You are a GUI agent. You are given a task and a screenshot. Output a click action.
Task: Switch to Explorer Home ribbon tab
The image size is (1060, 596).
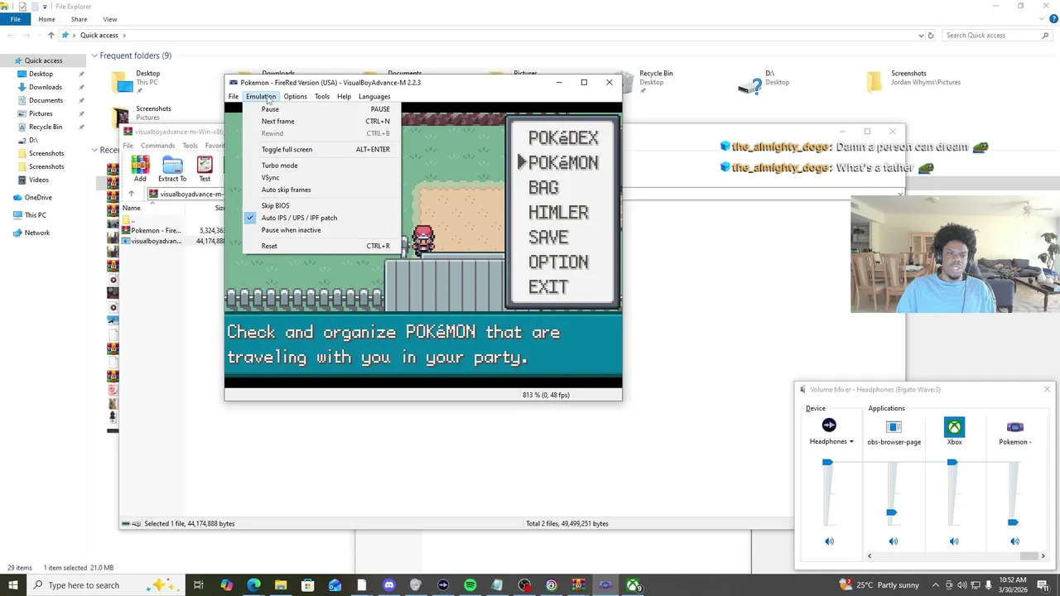pyautogui.click(x=46, y=19)
